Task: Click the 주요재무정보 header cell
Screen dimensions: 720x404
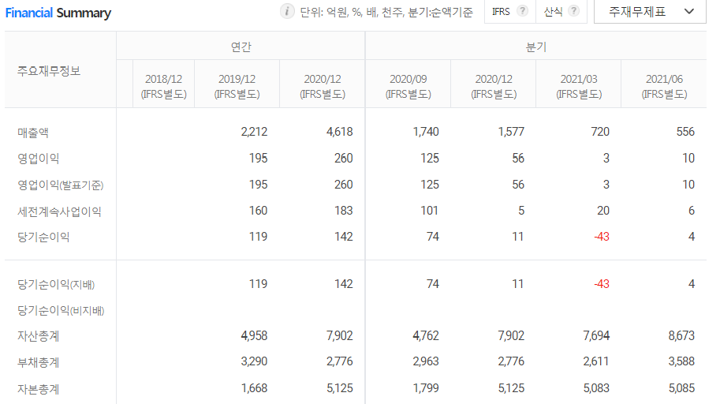Action: [60, 70]
